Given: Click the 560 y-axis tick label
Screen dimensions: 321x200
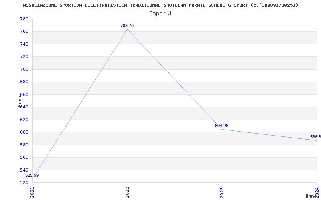Looking at the screenshot, I should tap(24, 158).
